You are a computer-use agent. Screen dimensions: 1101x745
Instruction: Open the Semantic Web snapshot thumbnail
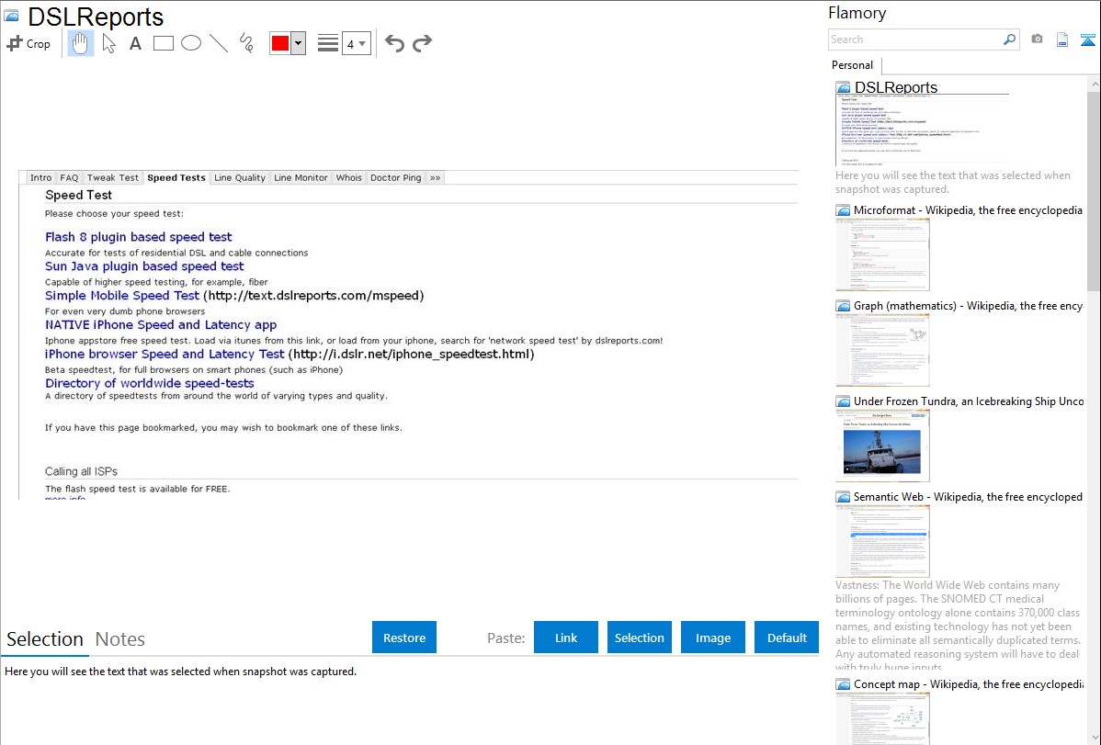pos(882,541)
